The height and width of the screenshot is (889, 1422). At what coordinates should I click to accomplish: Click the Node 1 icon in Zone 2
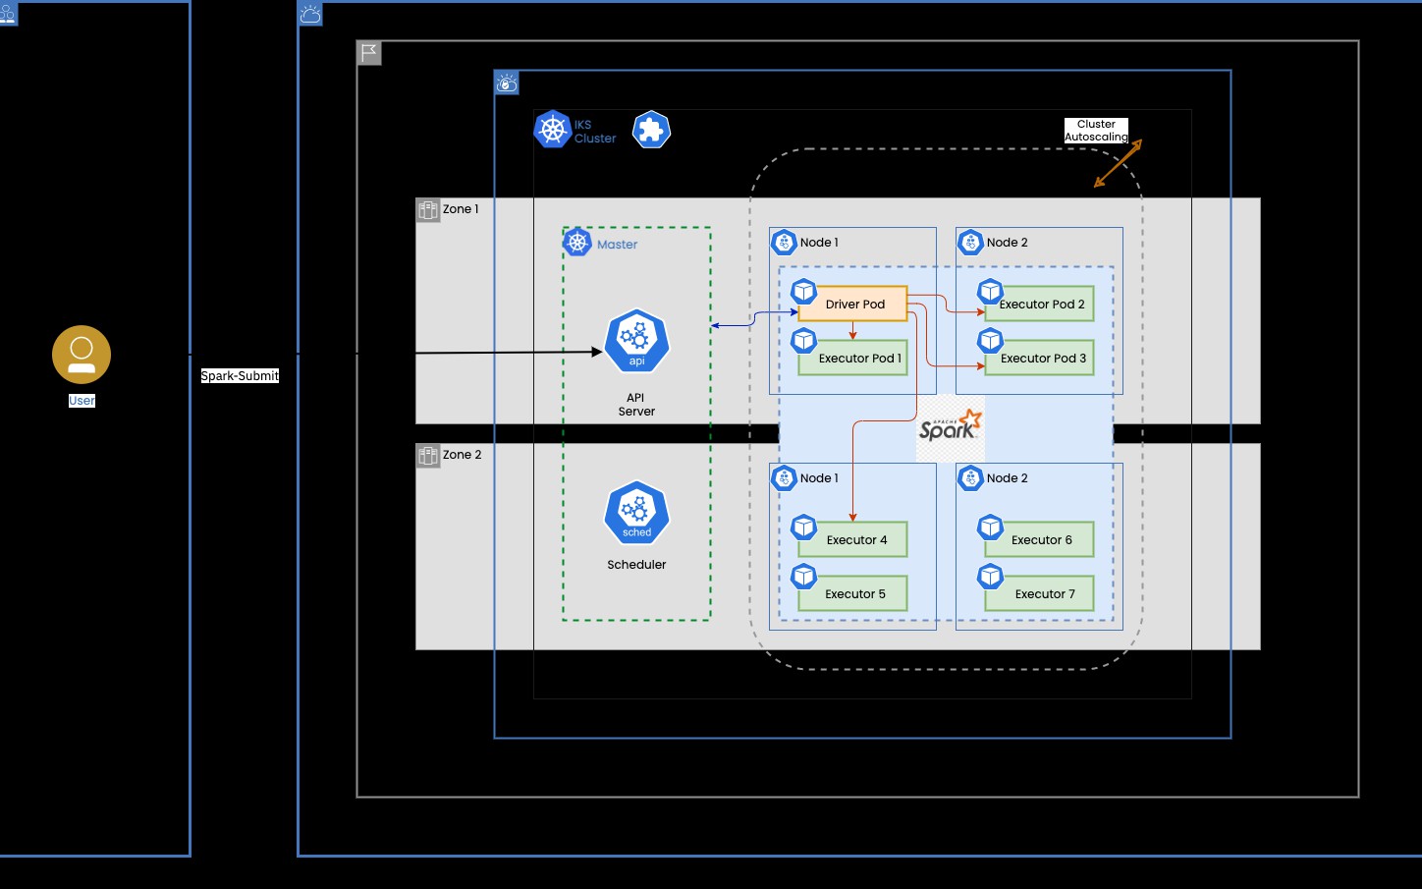pyautogui.click(x=784, y=478)
